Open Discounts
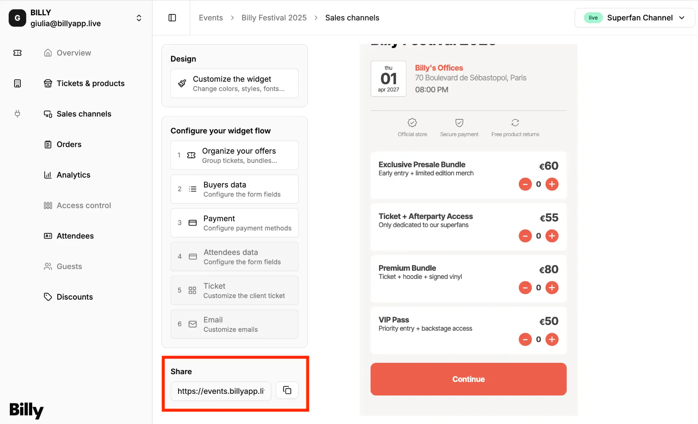This screenshot has height=424, width=698. click(x=68, y=297)
